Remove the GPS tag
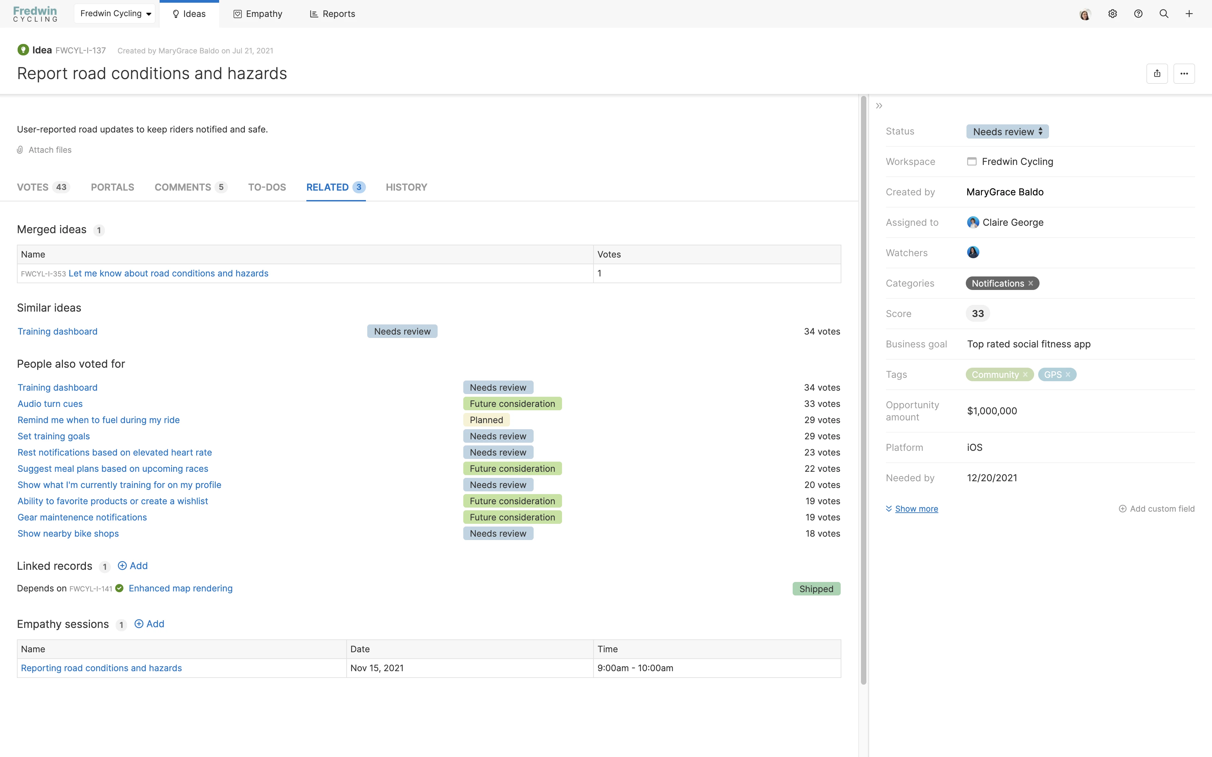 (1068, 374)
